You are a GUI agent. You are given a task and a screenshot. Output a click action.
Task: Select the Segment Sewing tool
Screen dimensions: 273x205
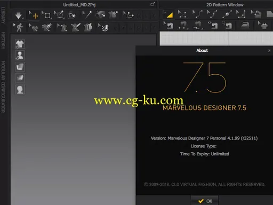coord(183,25)
